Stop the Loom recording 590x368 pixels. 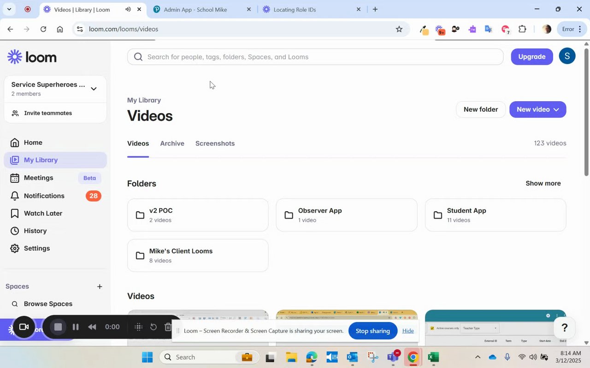pyautogui.click(x=58, y=327)
